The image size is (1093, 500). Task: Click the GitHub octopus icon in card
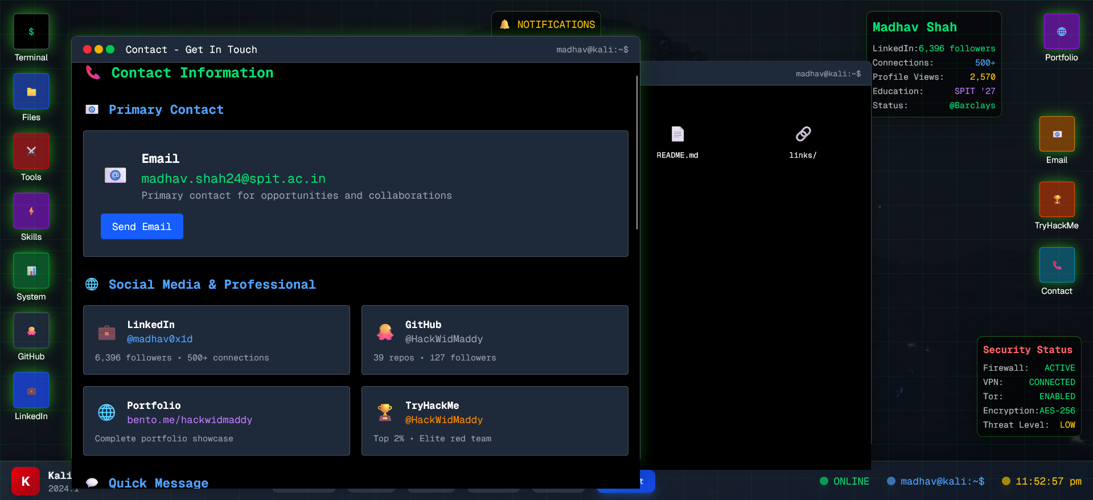[385, 332]
